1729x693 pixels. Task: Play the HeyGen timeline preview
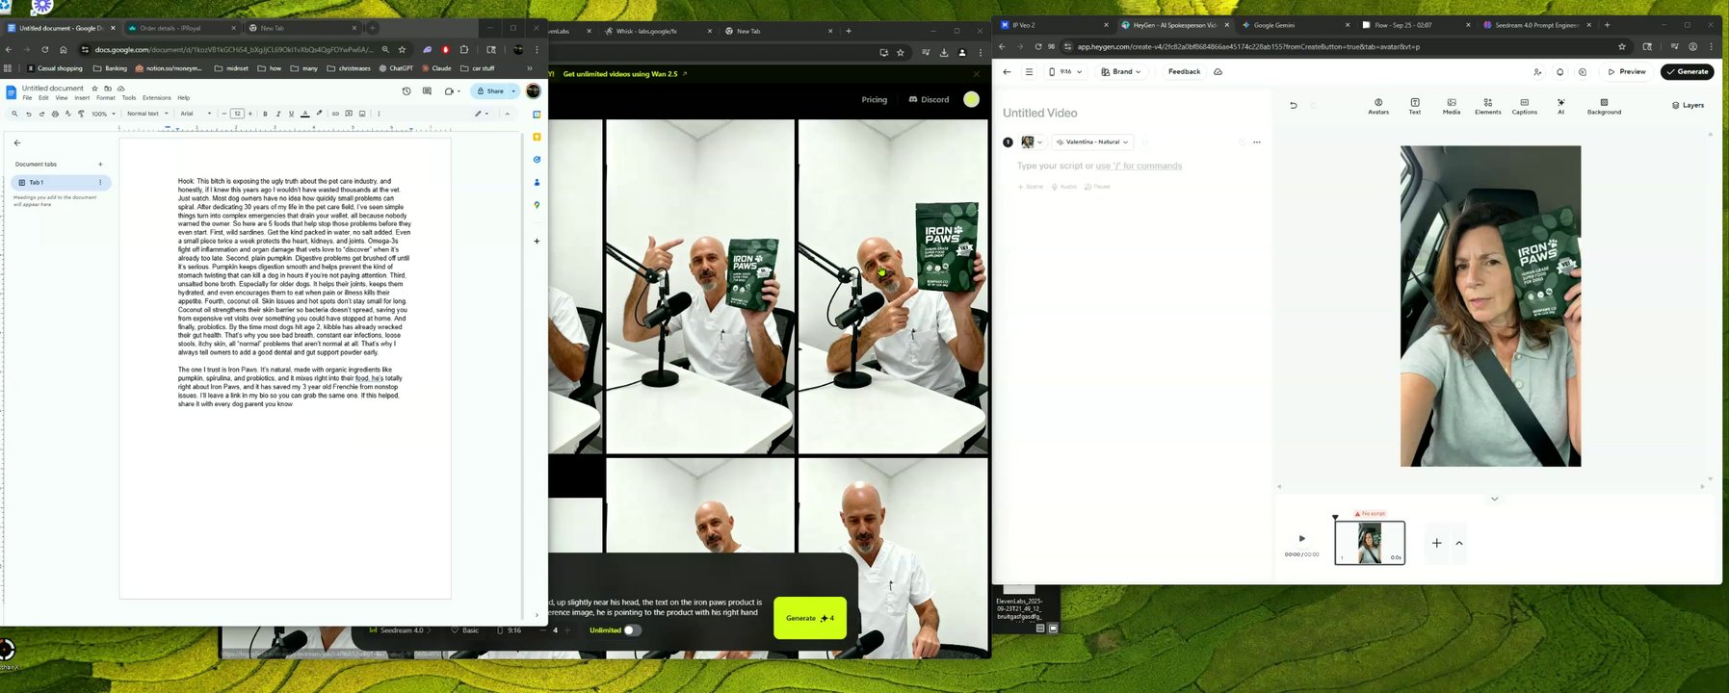(x=1301, y=539)
